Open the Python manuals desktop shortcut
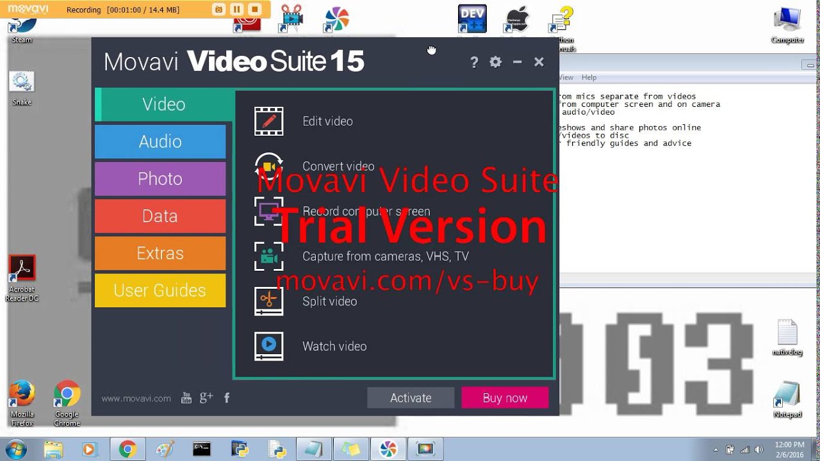 [x=562, y=29]
